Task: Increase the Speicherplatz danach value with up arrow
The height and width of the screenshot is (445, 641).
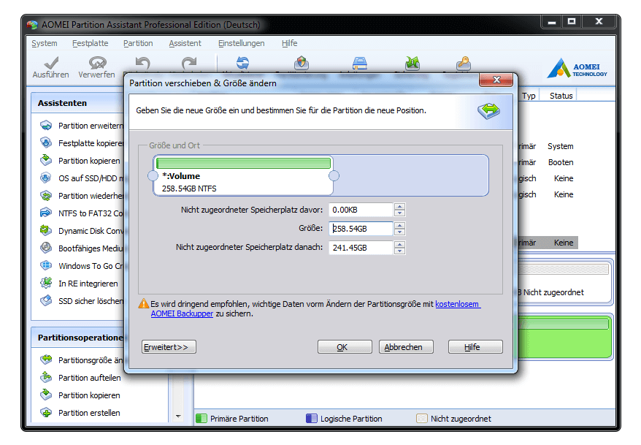Action: (x=400, y=244)
